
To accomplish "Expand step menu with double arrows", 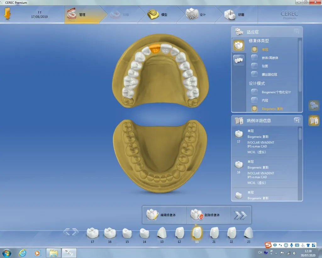I will (x=241, y=215).
